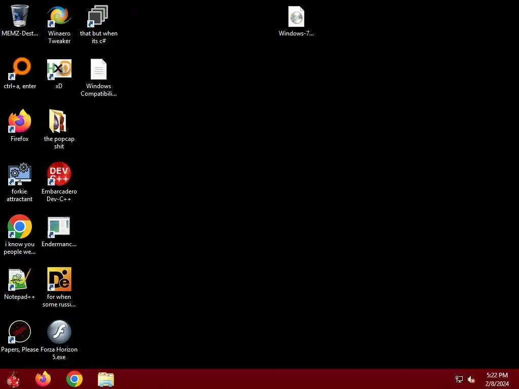Open the network status tray icon

pyautogui.click(x=459, y=379)
